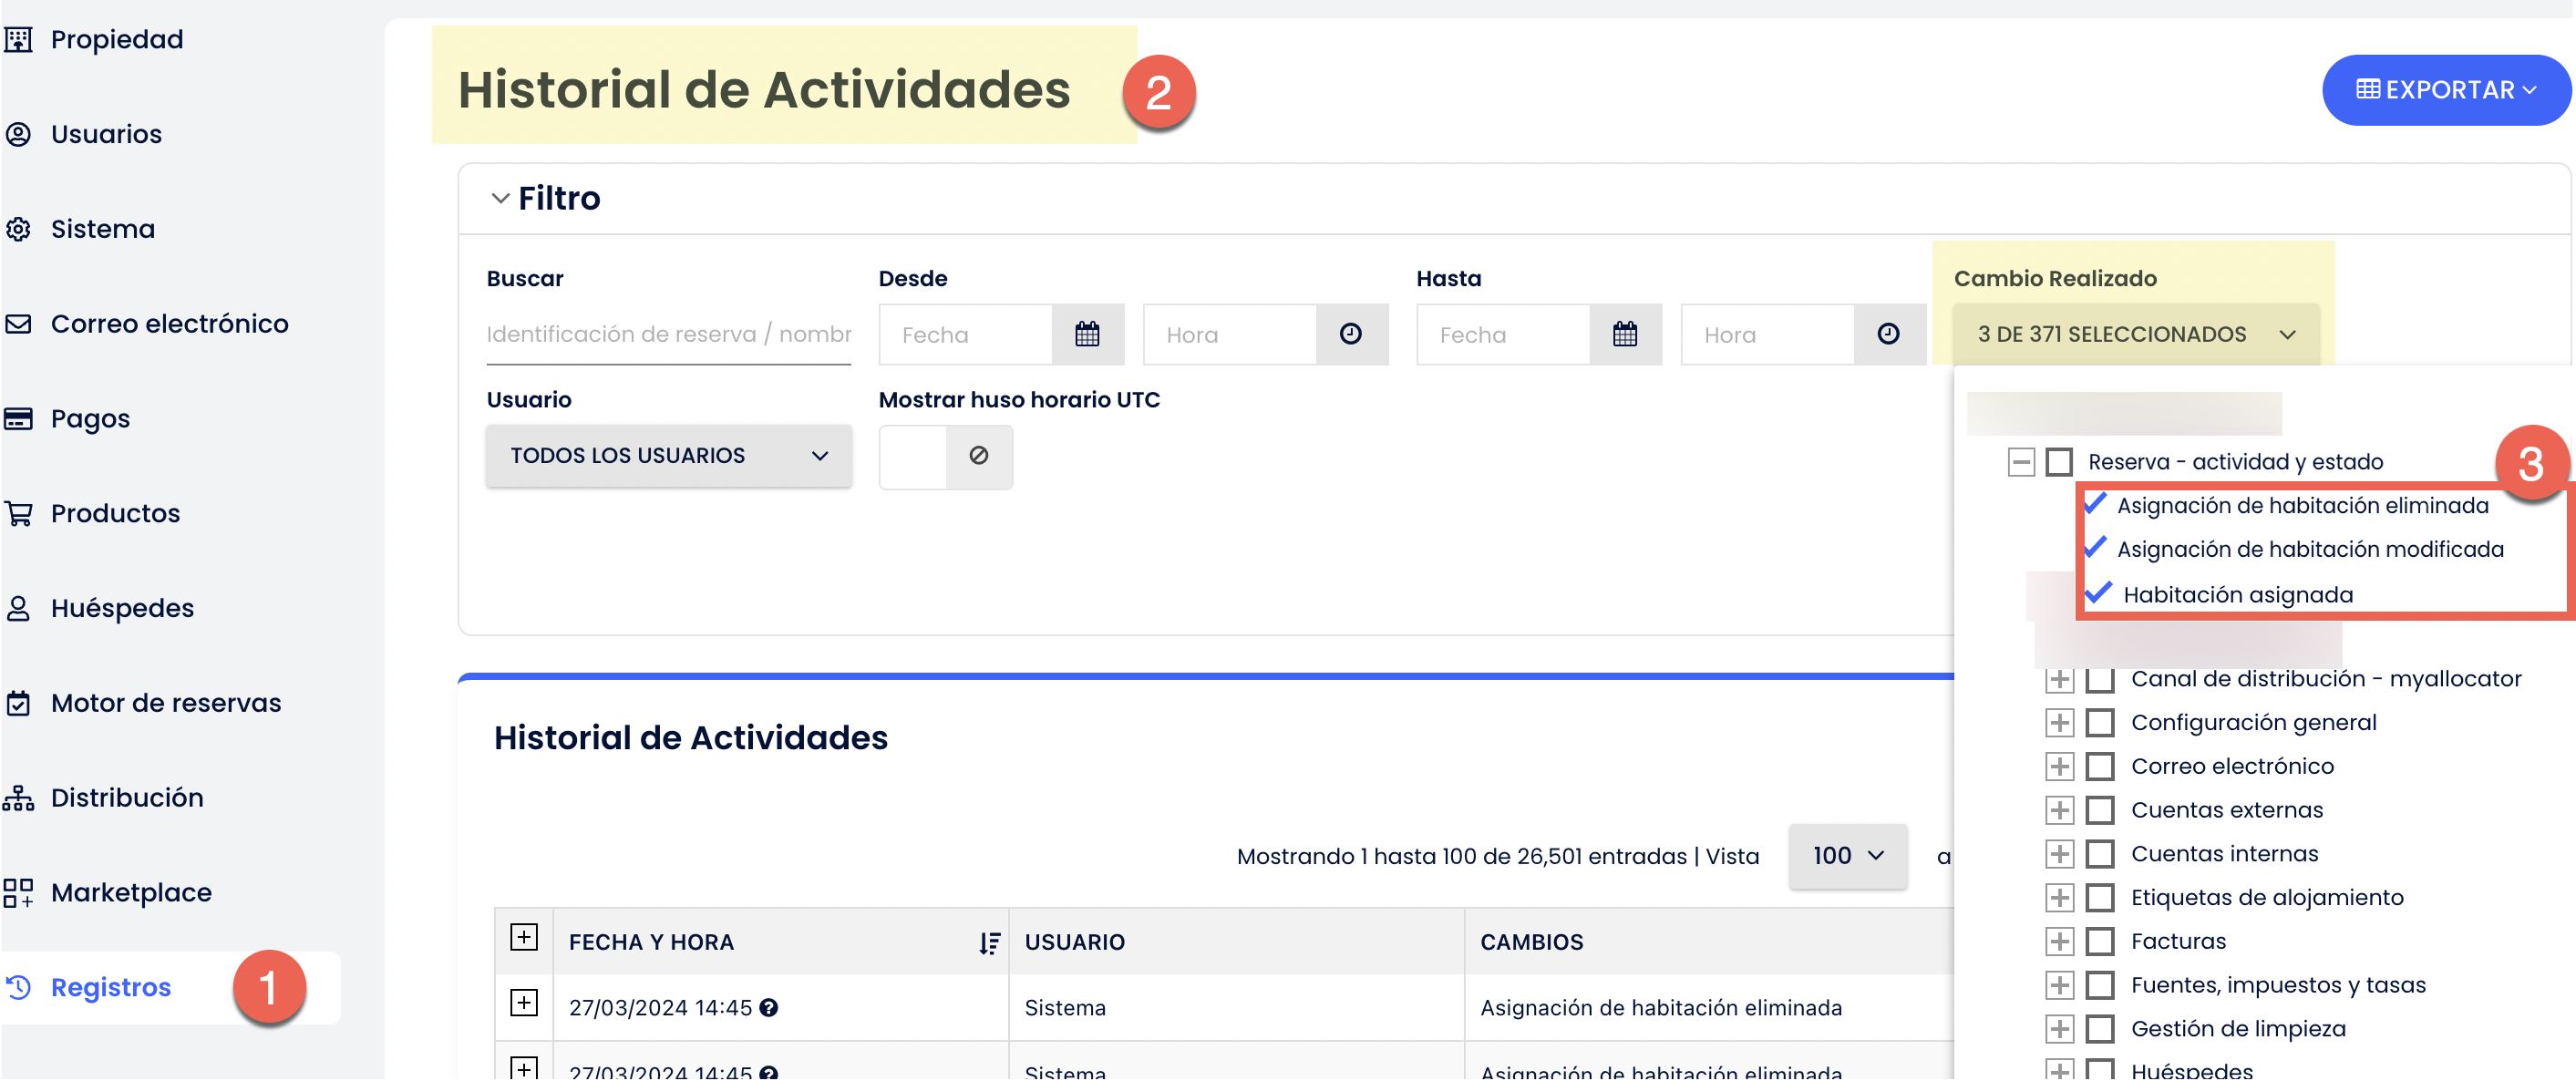
Task: Open the 100 entries view dropdown
Action: tap(1847, 856)
